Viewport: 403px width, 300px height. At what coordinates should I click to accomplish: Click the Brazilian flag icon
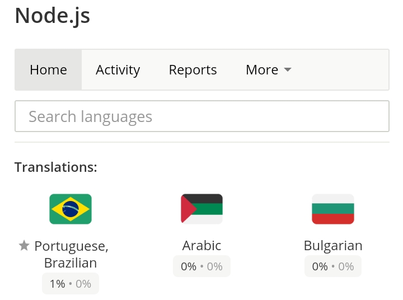pyautogui.click(x=71, y=209)
